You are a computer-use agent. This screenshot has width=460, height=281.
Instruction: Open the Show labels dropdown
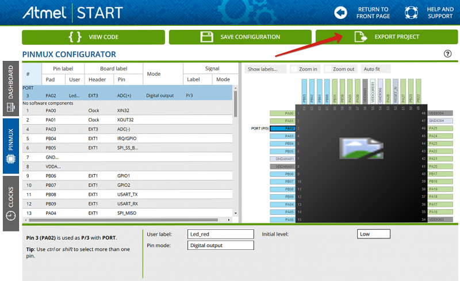266,69
